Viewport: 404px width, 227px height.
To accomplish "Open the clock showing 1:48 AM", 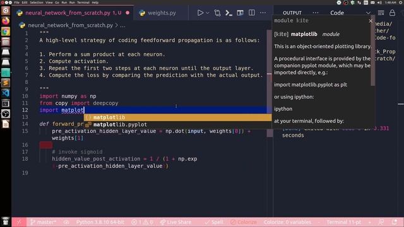I will [391, 3].
